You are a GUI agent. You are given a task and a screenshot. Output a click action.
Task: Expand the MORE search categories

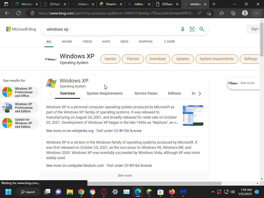point(169,42)
